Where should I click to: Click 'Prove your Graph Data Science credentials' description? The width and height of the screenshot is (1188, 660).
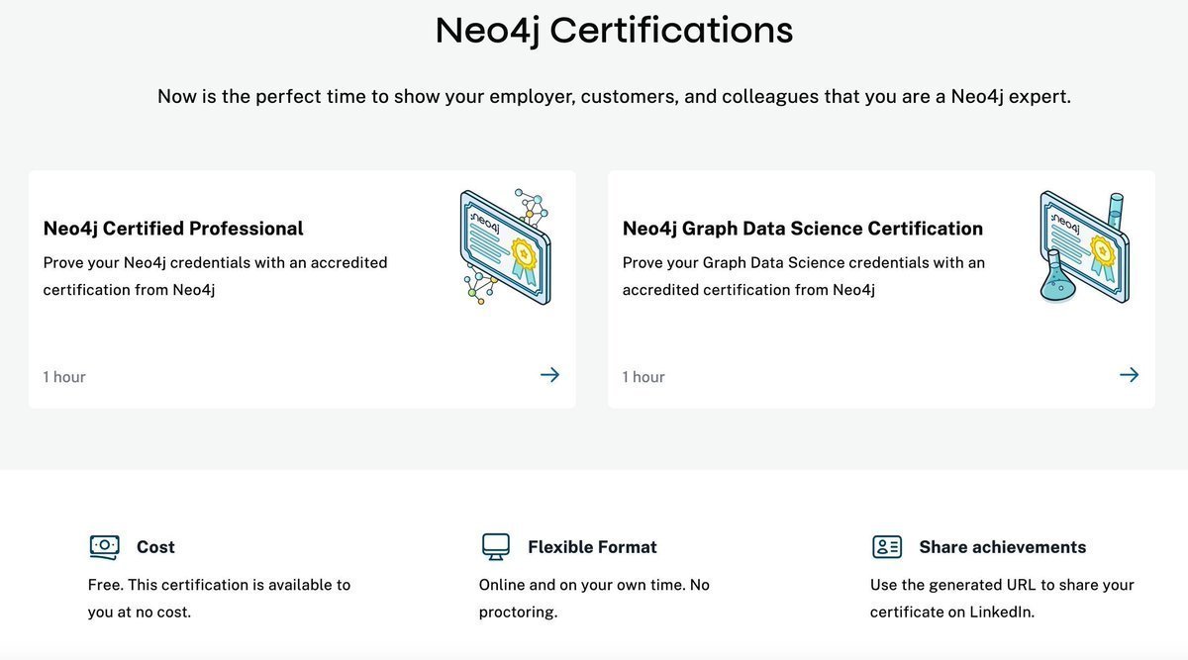coord(804,276)
